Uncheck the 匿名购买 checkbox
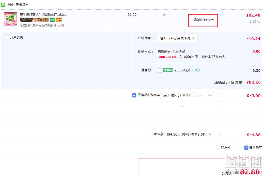Screen dimensions: 264x176 pyautogui.click(x=246, y=148)
